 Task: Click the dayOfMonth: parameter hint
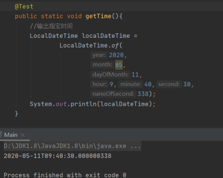coord(110,74)
